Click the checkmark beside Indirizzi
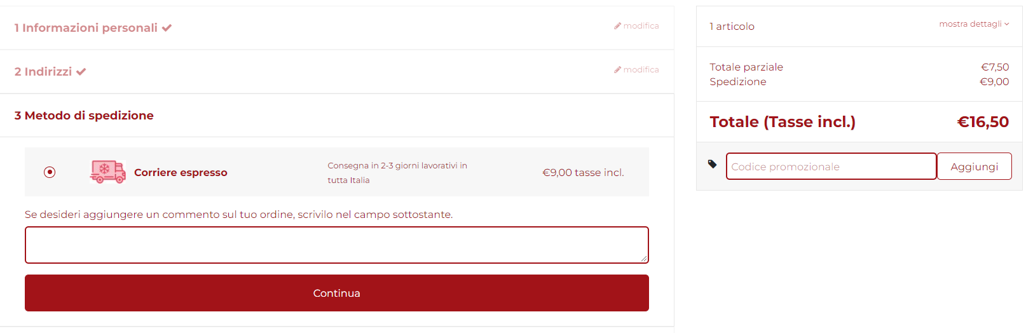Screen dimensions: 1026x333 pos(81,72)
